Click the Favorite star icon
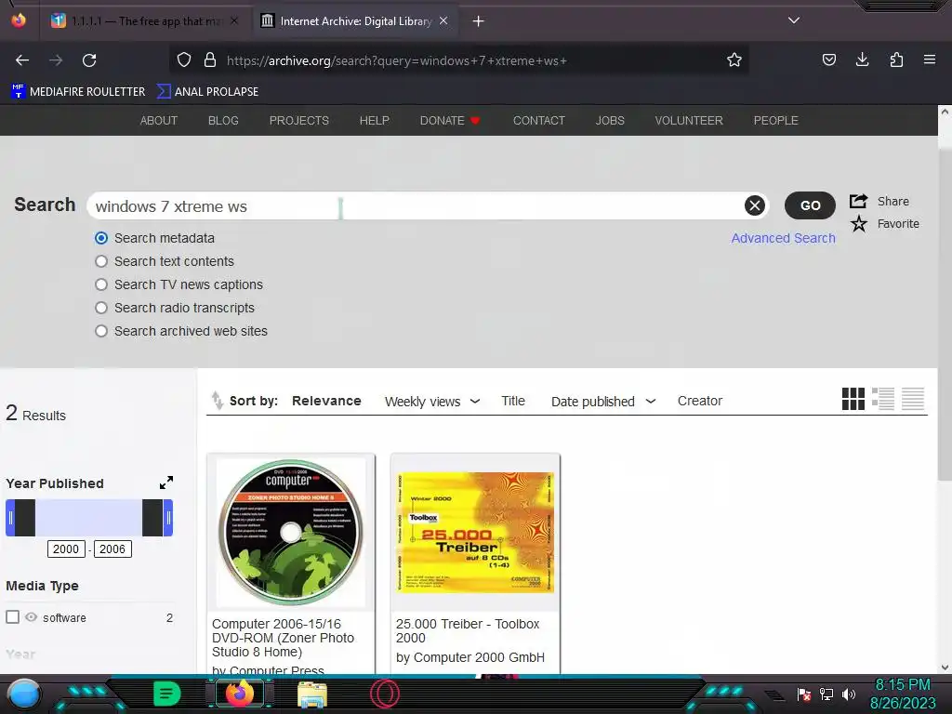Image resolution: width=952 pixels, height=714 pixels. (x=858, y=224)
